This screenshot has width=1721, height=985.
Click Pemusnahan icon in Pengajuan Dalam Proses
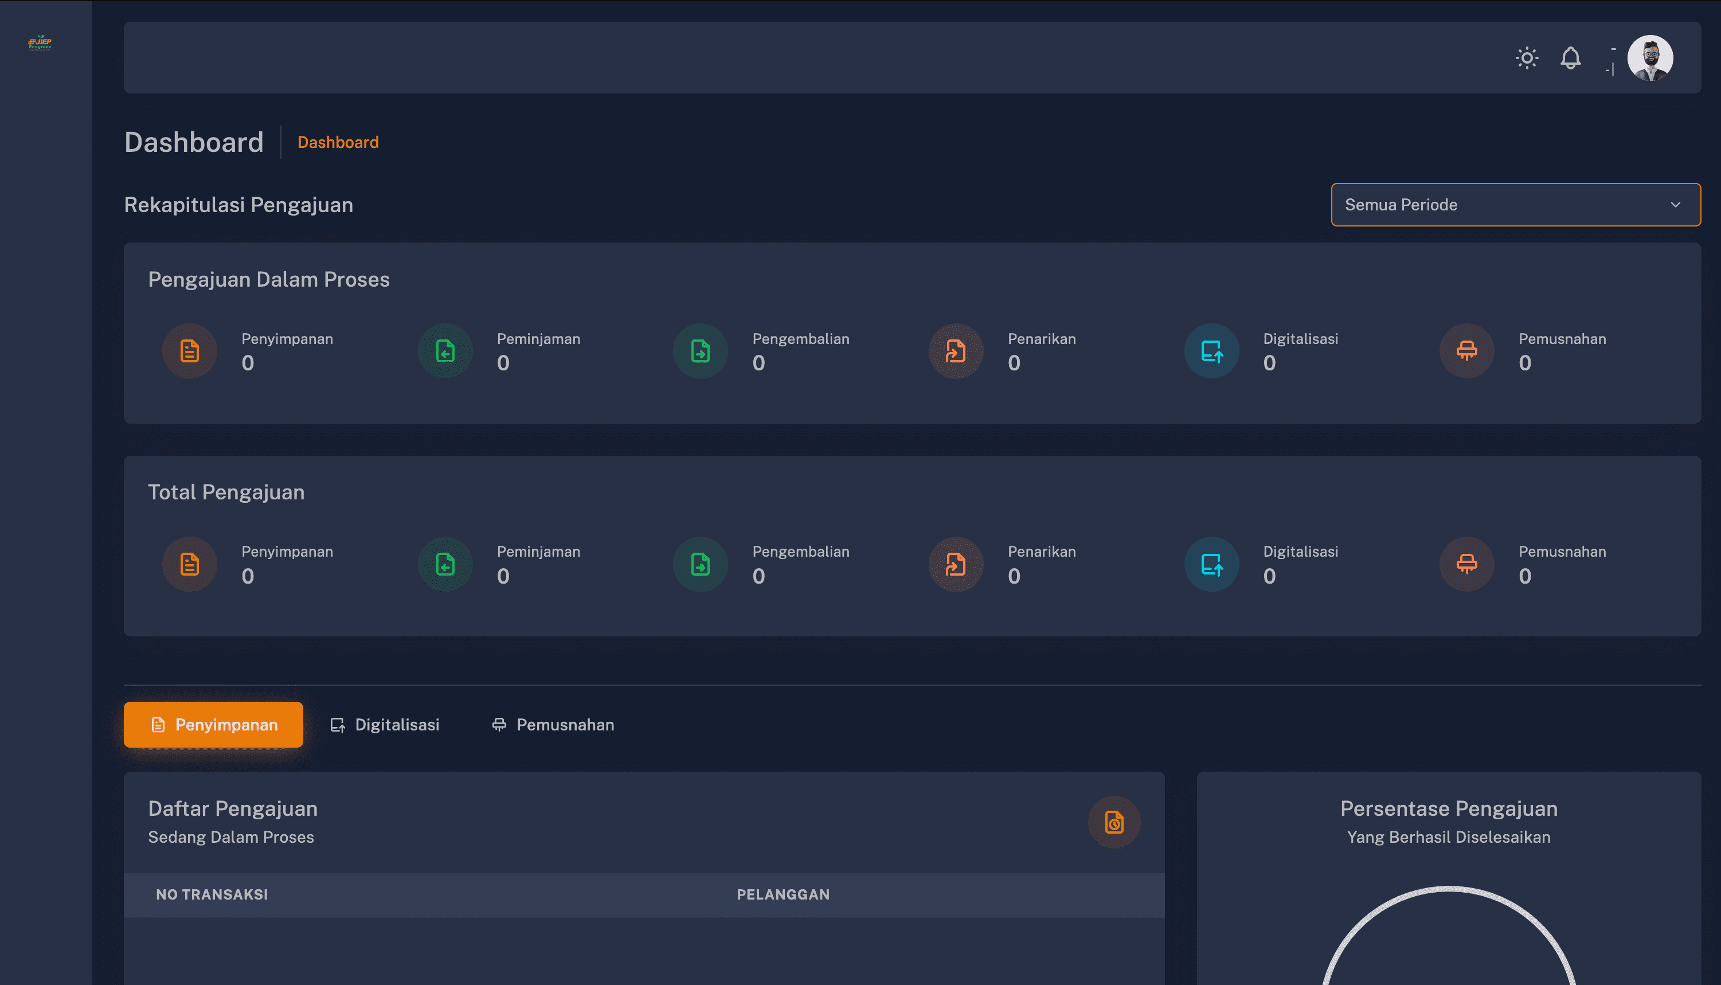click(1466, 351)
